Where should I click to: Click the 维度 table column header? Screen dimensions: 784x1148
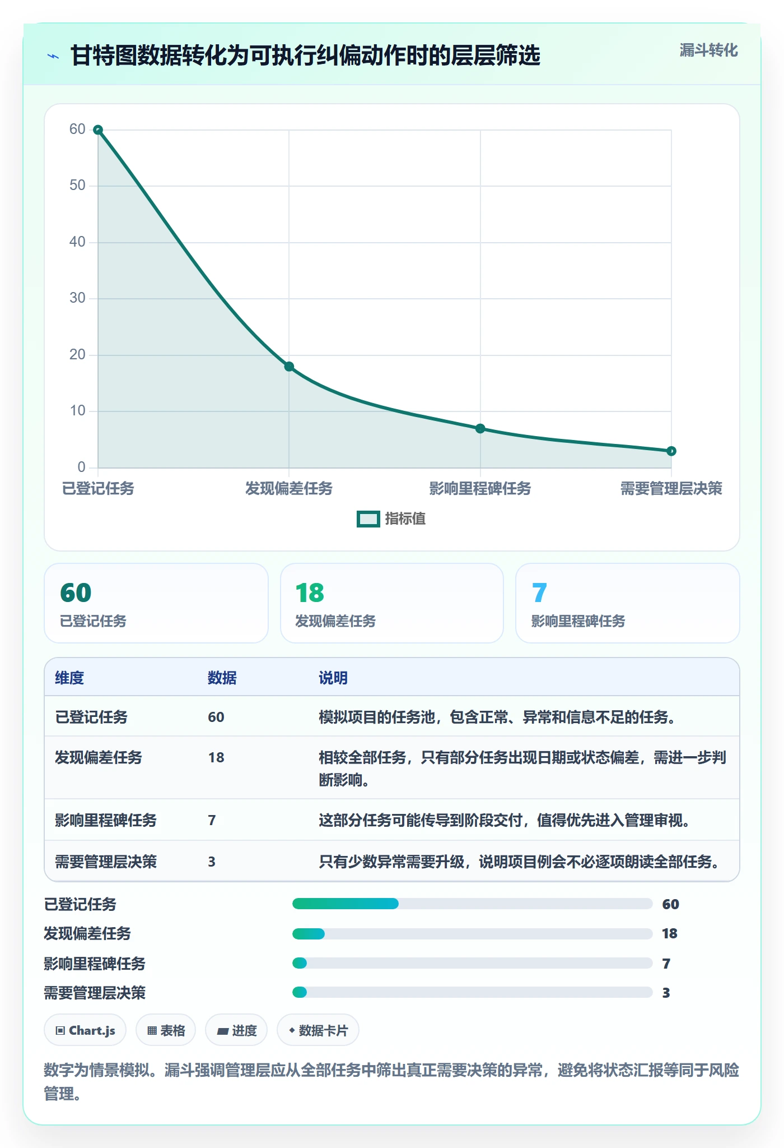click(x=69, y=678)
